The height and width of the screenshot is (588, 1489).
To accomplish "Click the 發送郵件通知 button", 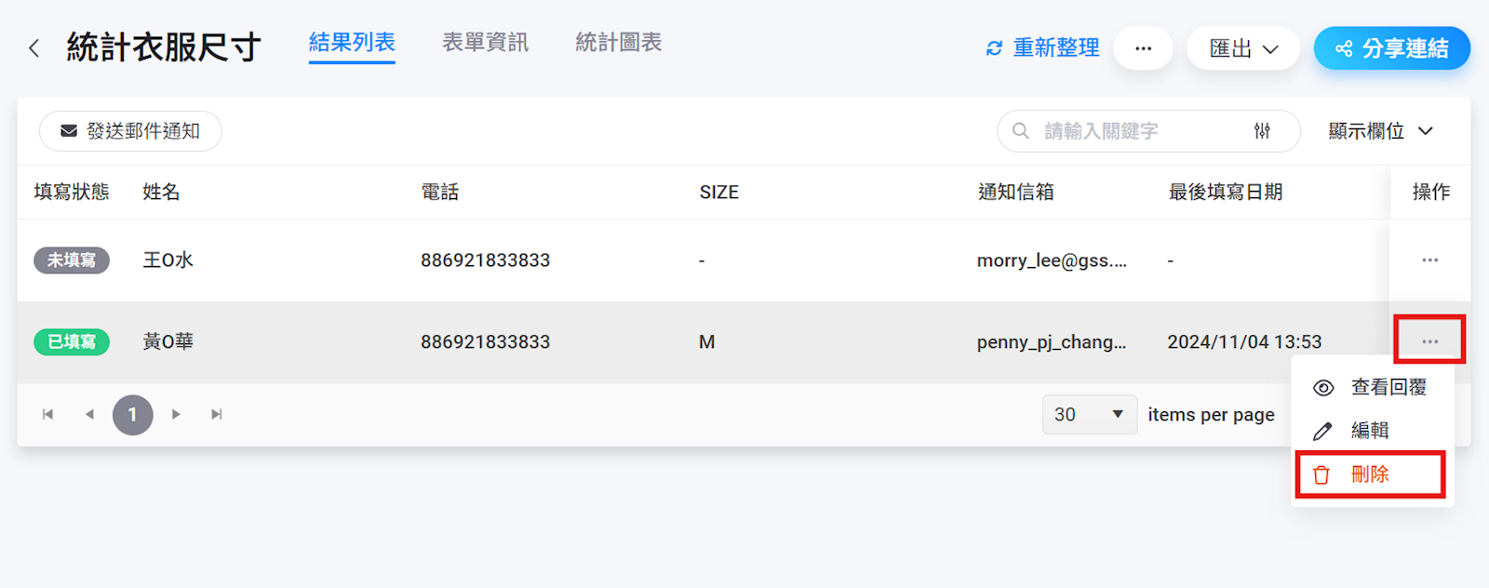I will 130,131.
